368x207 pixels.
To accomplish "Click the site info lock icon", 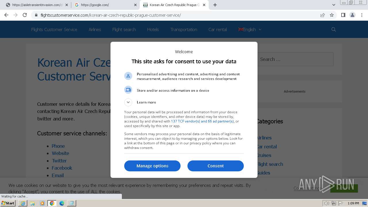I will 36,15.
